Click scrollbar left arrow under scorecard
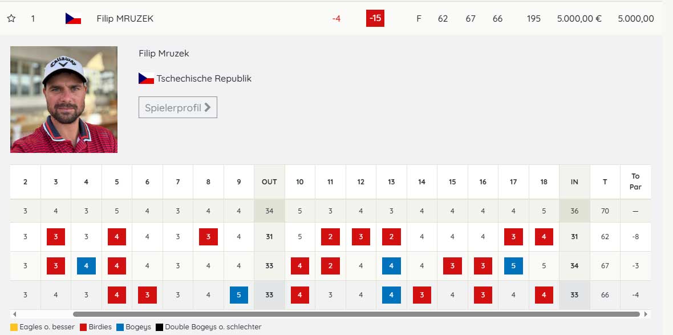Viewport: 673px width, 335px height. click(x=14, y=314)
